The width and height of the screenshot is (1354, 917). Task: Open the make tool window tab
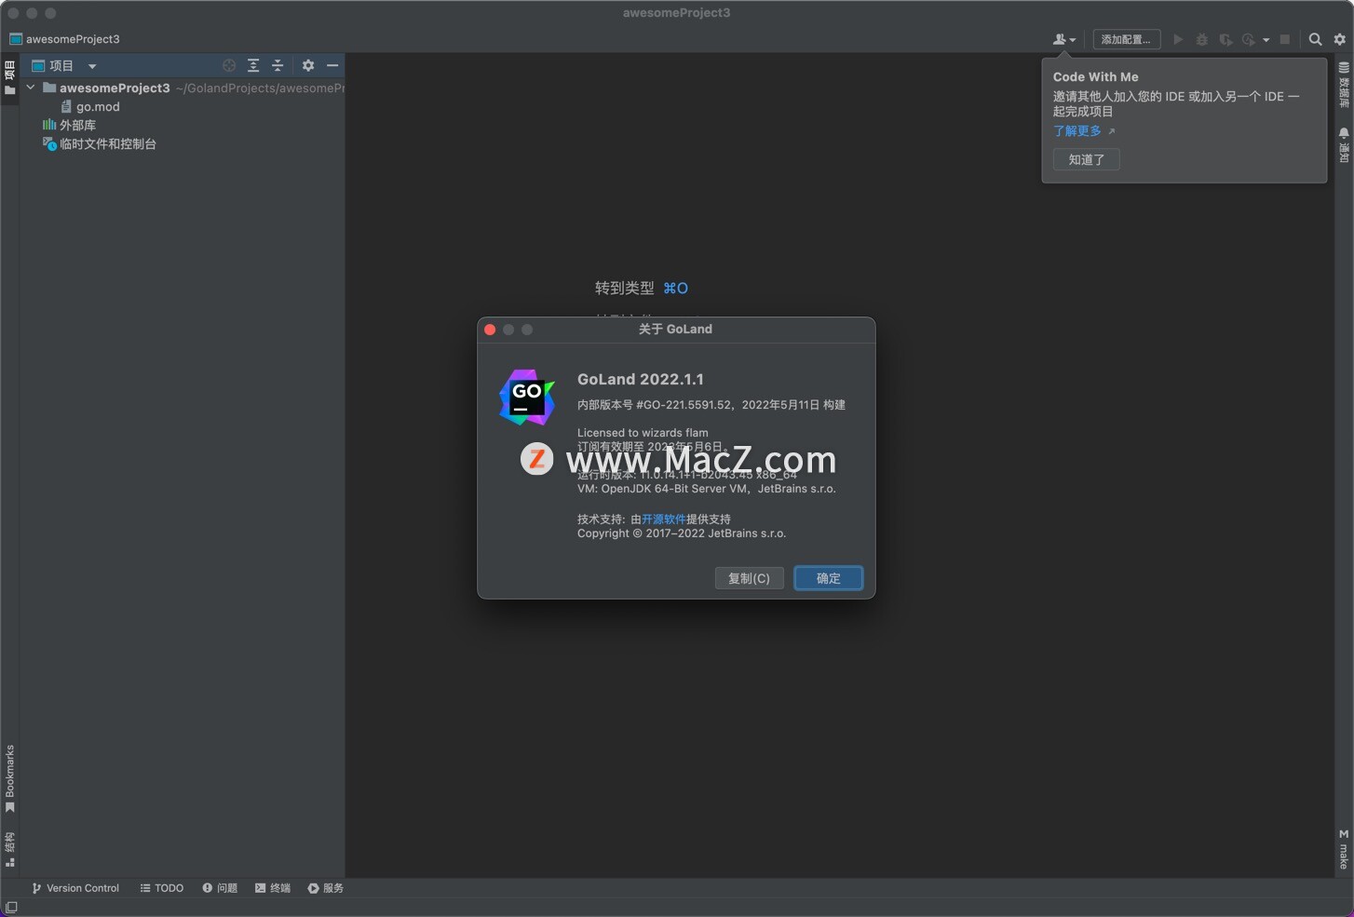pyautogui.click(x=1344, y=849)
